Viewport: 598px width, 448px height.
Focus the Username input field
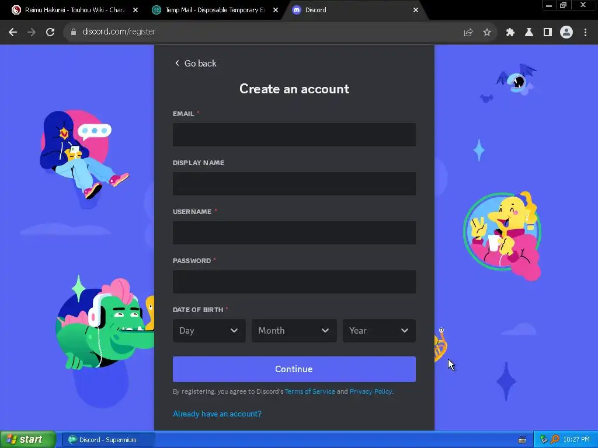[294, 232]
